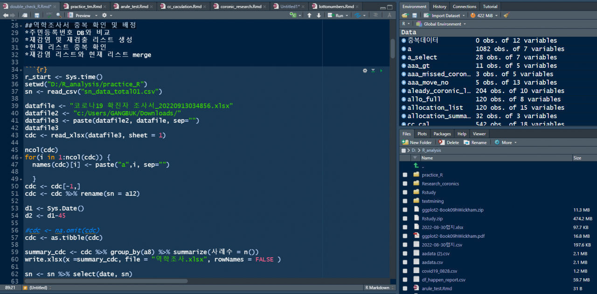
Task: Expand the Run dropdown options
Action: [x=347, y=15]
